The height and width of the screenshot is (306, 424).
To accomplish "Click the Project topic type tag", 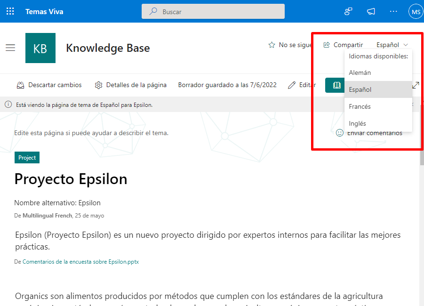I will coord(27,157).
